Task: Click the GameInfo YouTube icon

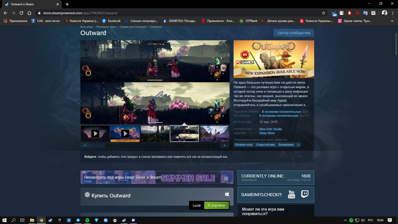Action: 291,194
